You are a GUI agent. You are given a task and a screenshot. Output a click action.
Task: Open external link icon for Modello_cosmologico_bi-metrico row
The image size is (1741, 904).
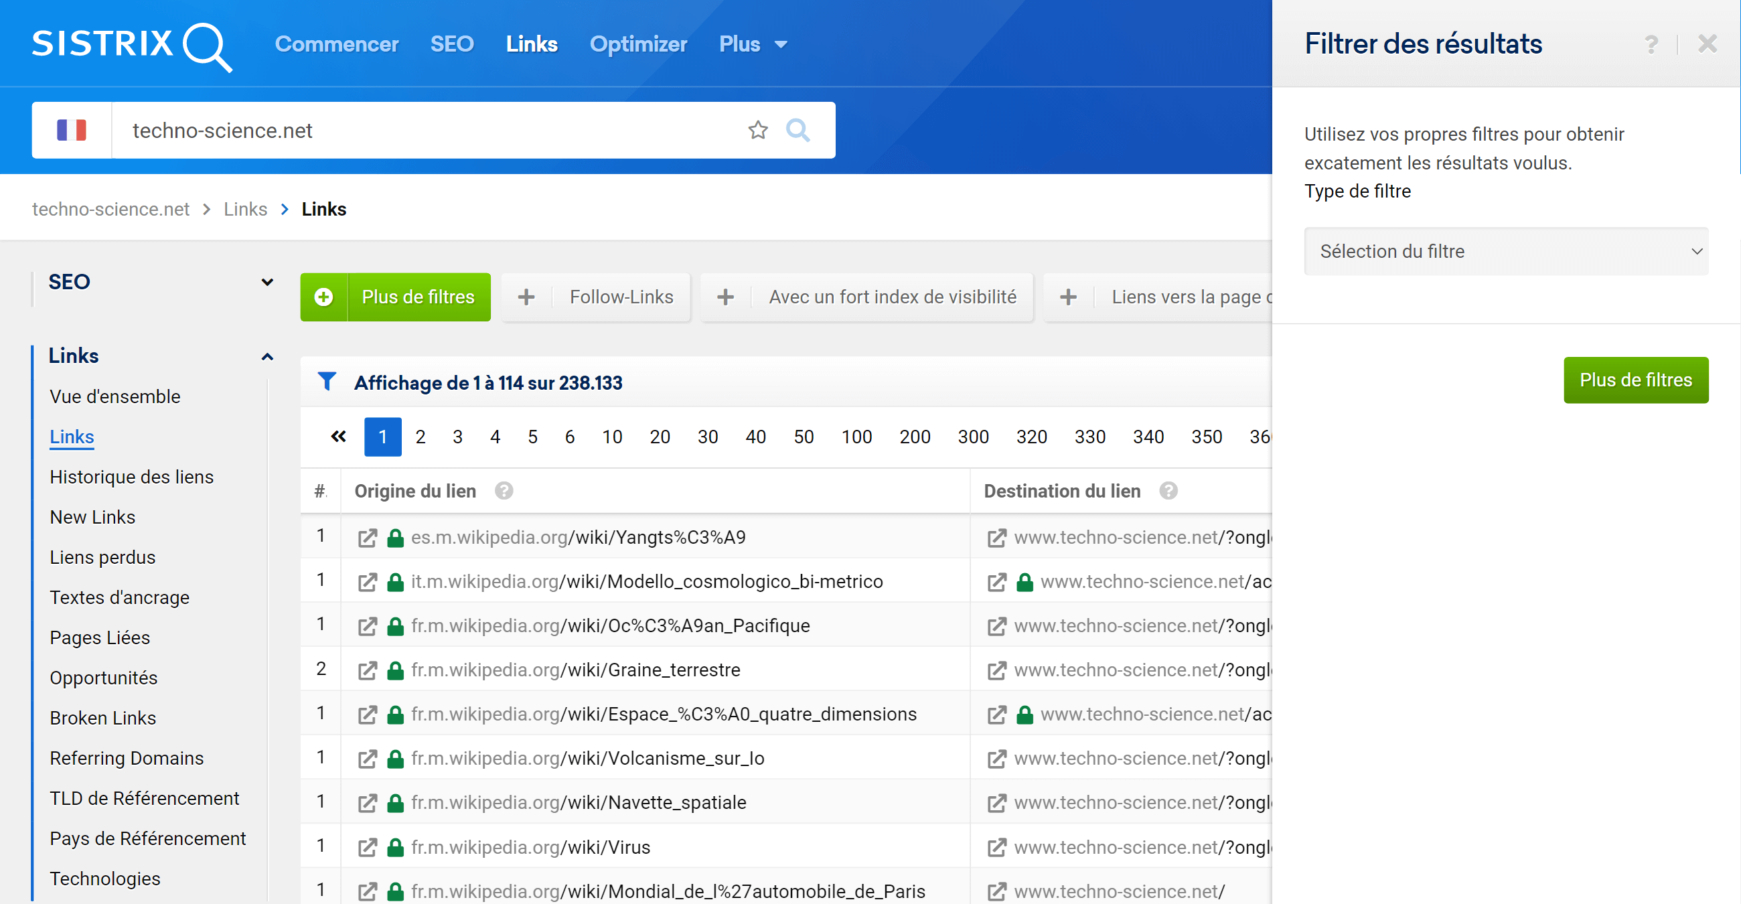[x=367, y=582]
